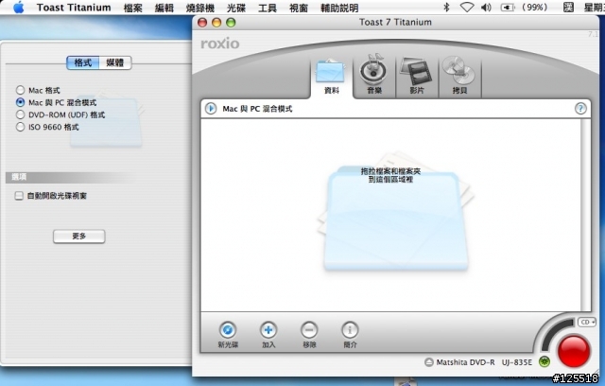Click the Bluetooth status icon
Image resolution: width=605 pixels, height=386 pixels.
[446, 7]
